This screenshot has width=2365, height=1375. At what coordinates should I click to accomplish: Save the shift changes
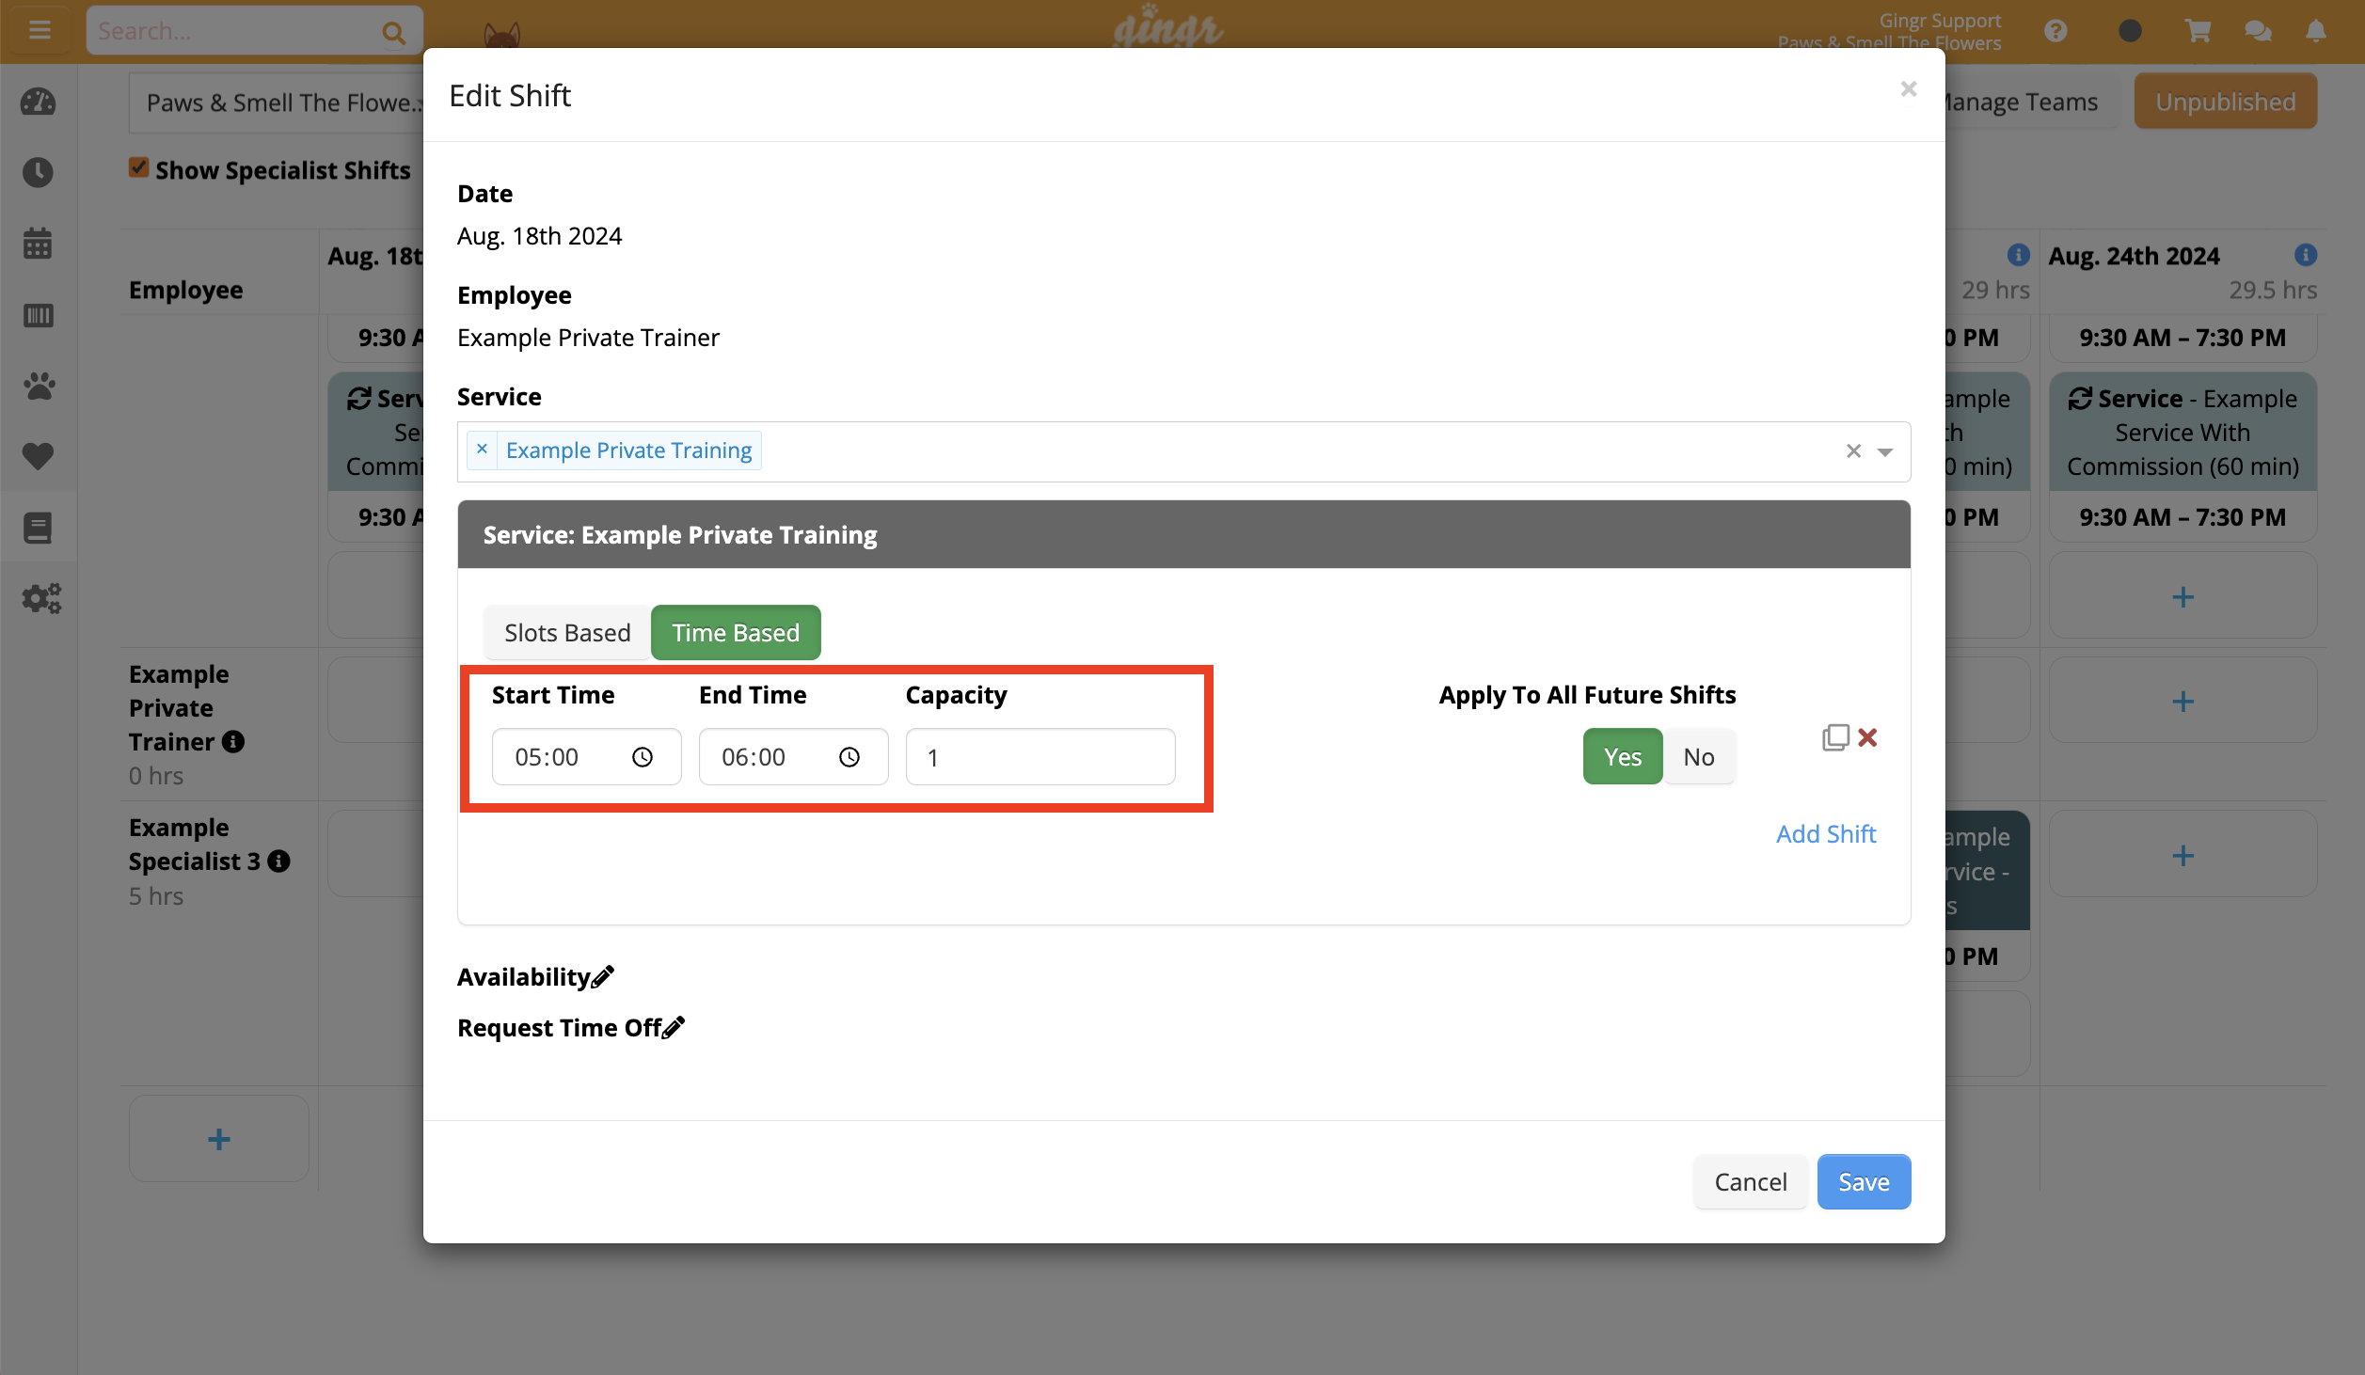(1864, 1182)
